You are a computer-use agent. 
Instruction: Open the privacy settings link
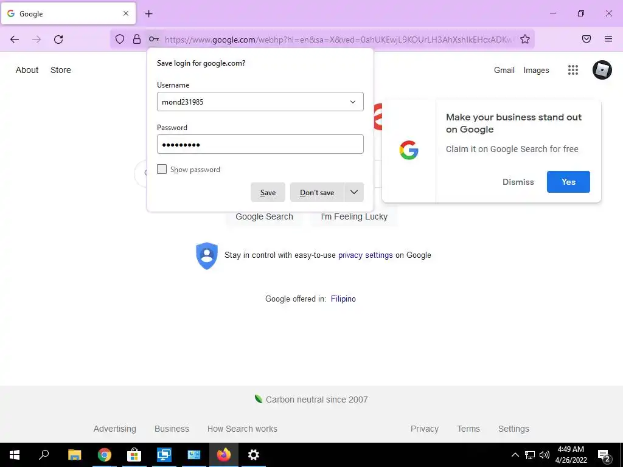tap(365, 255)
